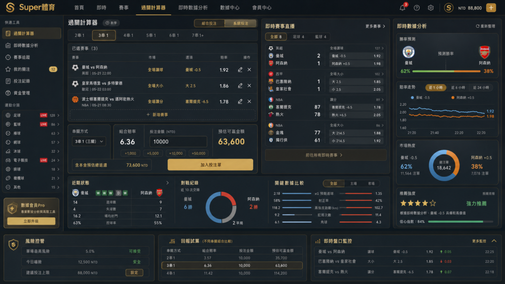Screen dimensions: 505x284
Task: Click the user avatar S icon
Action: 449,8
